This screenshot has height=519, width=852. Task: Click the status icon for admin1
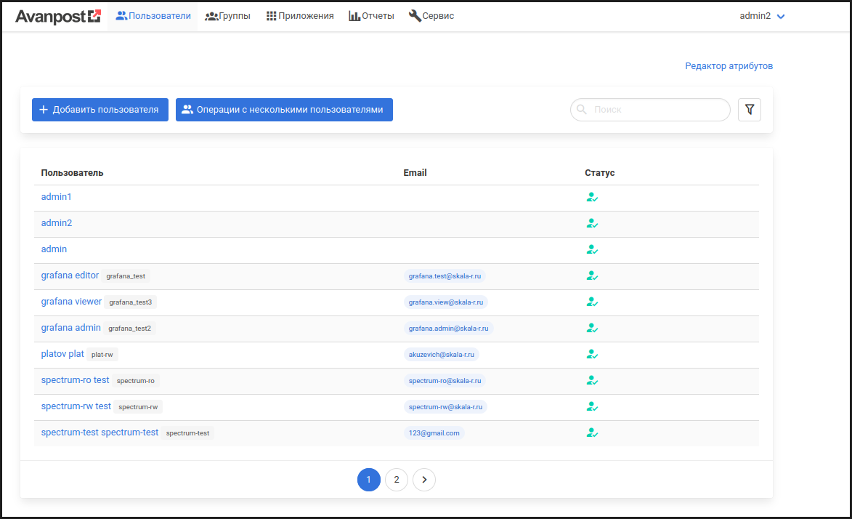592,197
